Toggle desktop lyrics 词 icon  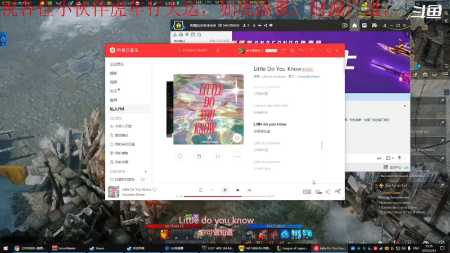pyautogui.click(x=249, y=190)
